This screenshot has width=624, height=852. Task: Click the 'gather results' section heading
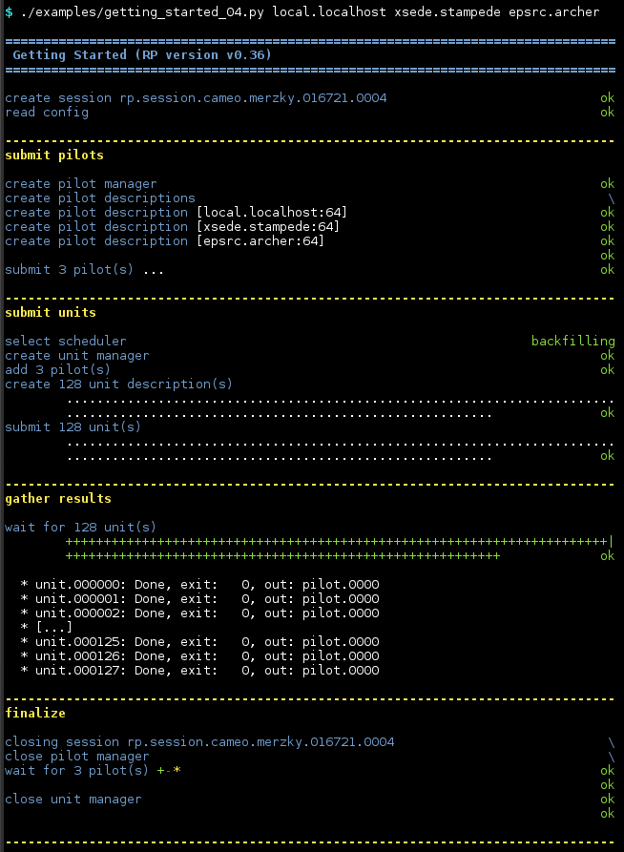58,499
